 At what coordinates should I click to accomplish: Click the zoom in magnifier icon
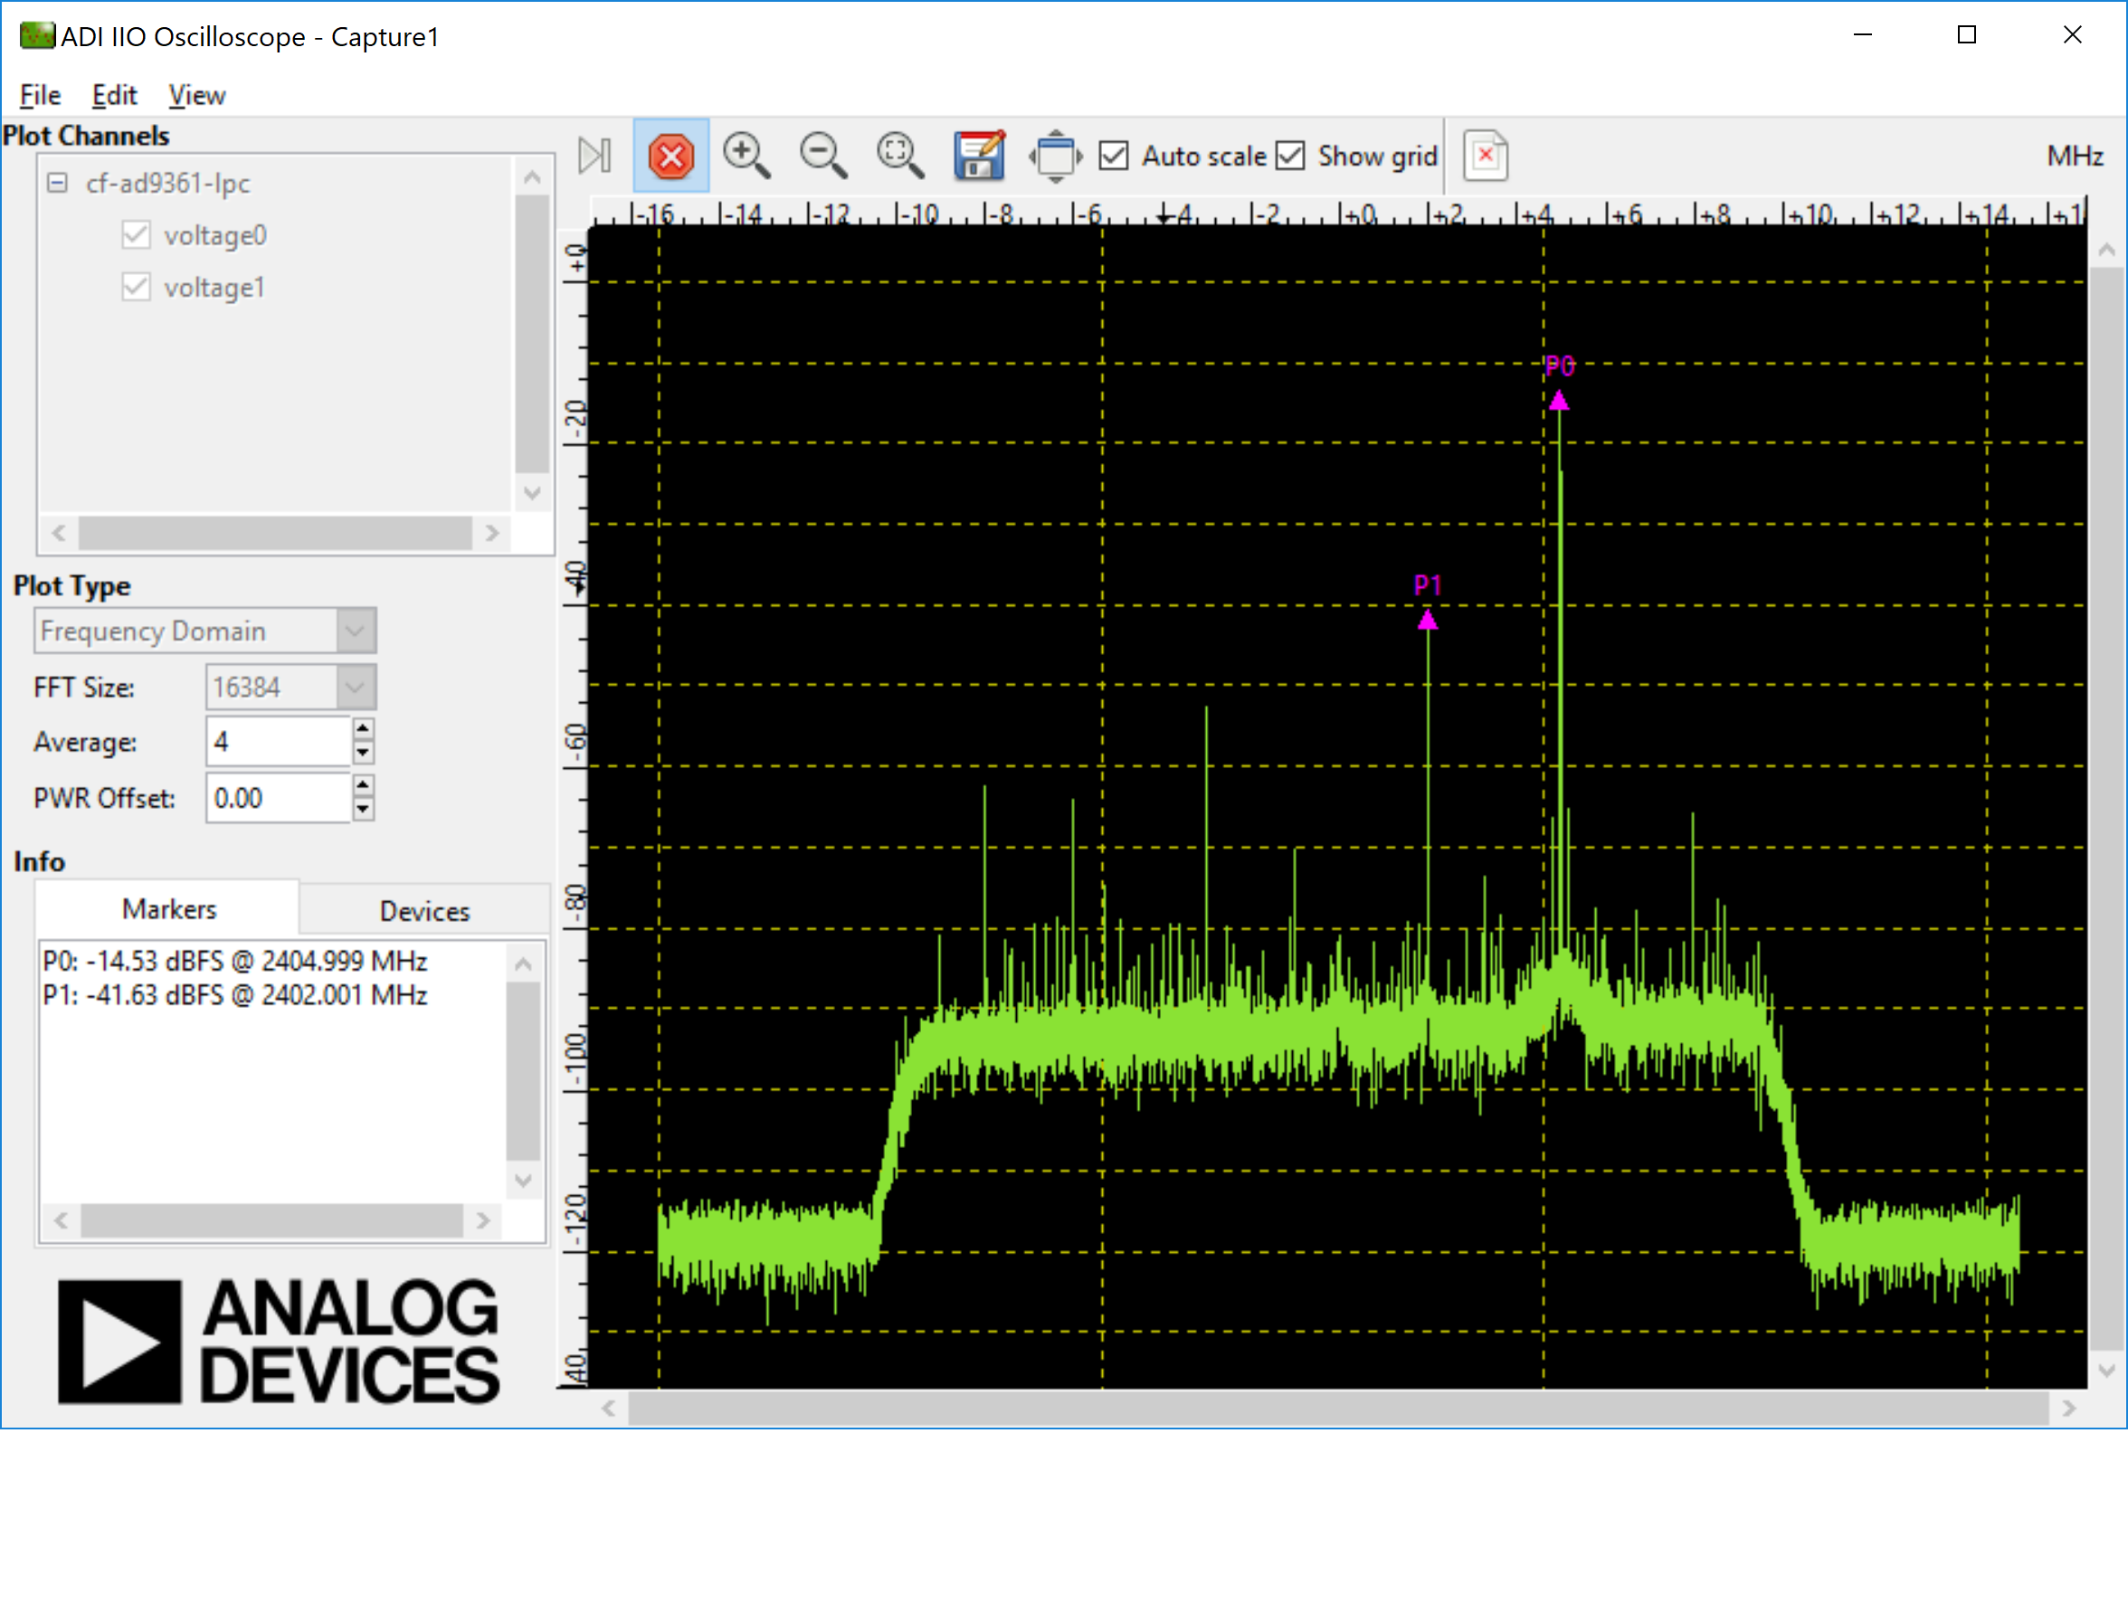[x=746, y=155]
